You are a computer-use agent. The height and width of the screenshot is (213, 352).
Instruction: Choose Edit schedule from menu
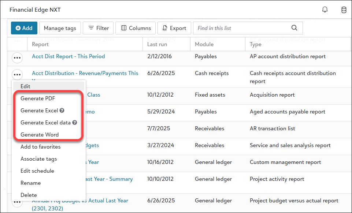point(37,171)
